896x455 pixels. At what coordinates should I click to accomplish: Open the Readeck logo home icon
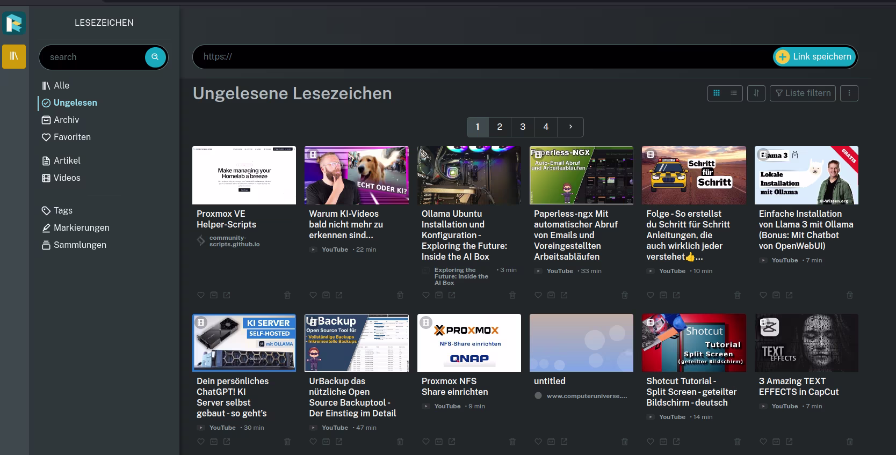pyautogui.click(x=14, y=23)
